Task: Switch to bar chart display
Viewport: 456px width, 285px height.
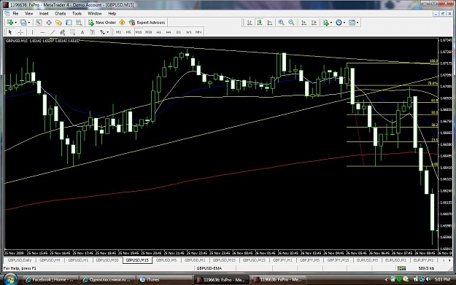Action: pos(250,23)
